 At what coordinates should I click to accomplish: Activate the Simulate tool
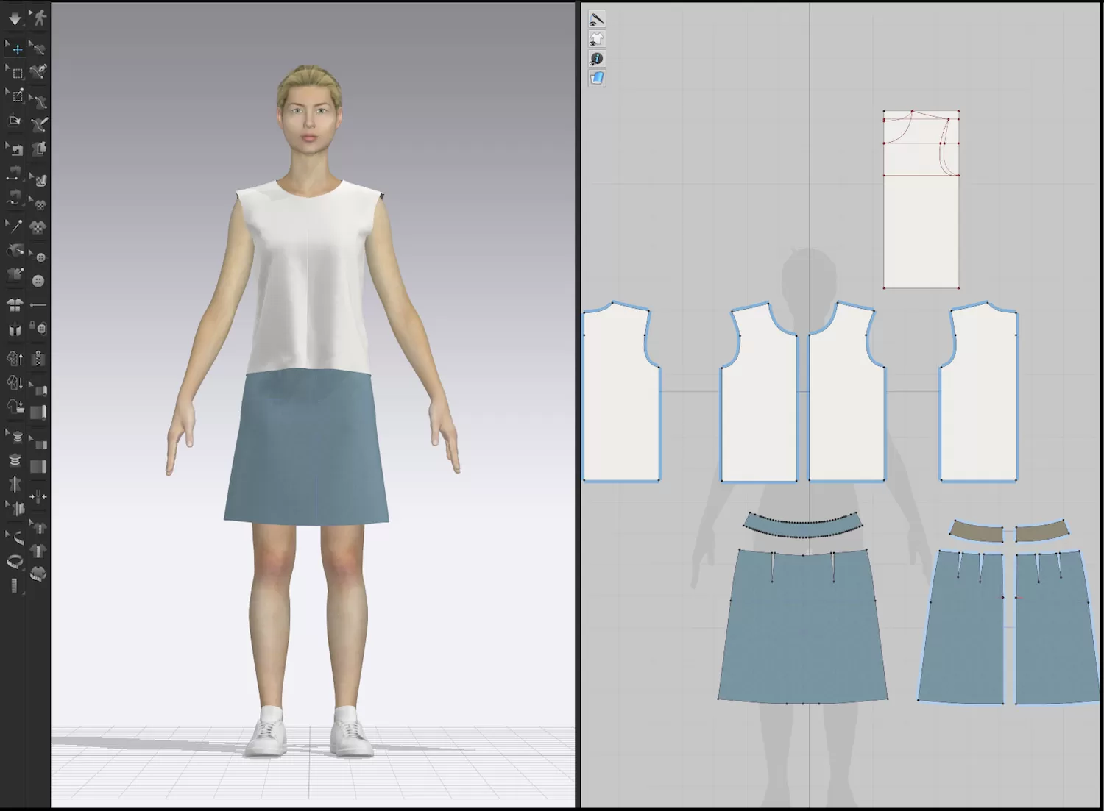[15, 18]
